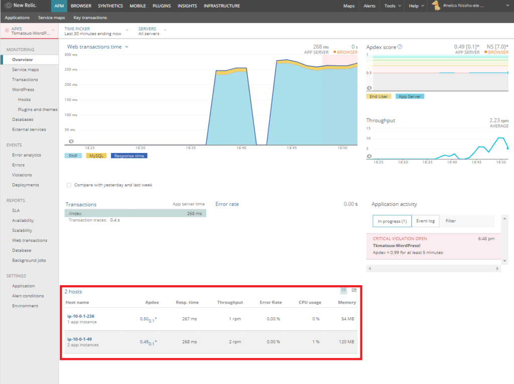Open Plugins and themes in sidebar

point(38,109)
